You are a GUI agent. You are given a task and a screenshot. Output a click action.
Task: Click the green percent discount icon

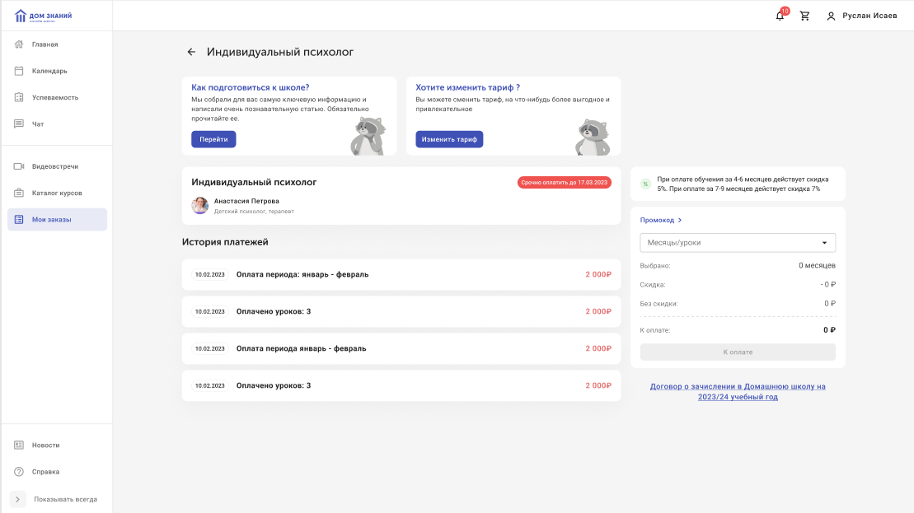[x=645, y=184]
